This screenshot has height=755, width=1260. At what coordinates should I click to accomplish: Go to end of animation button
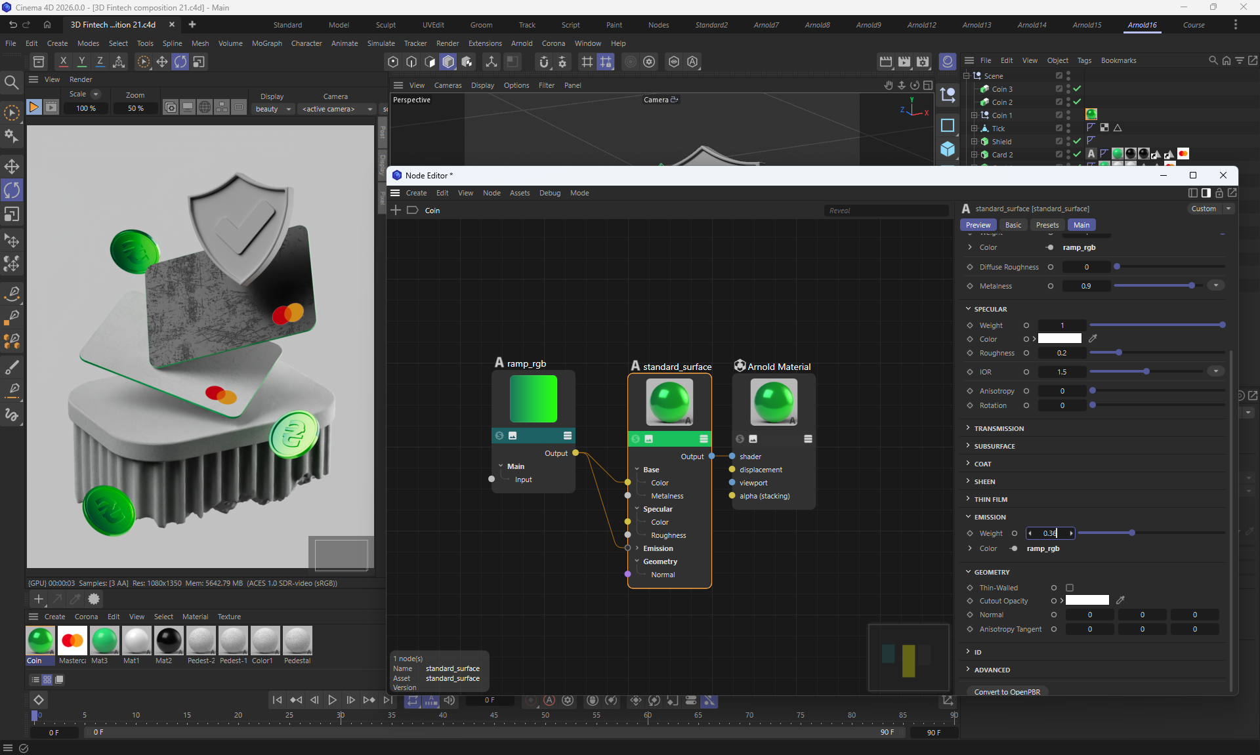tap(388, 700)
